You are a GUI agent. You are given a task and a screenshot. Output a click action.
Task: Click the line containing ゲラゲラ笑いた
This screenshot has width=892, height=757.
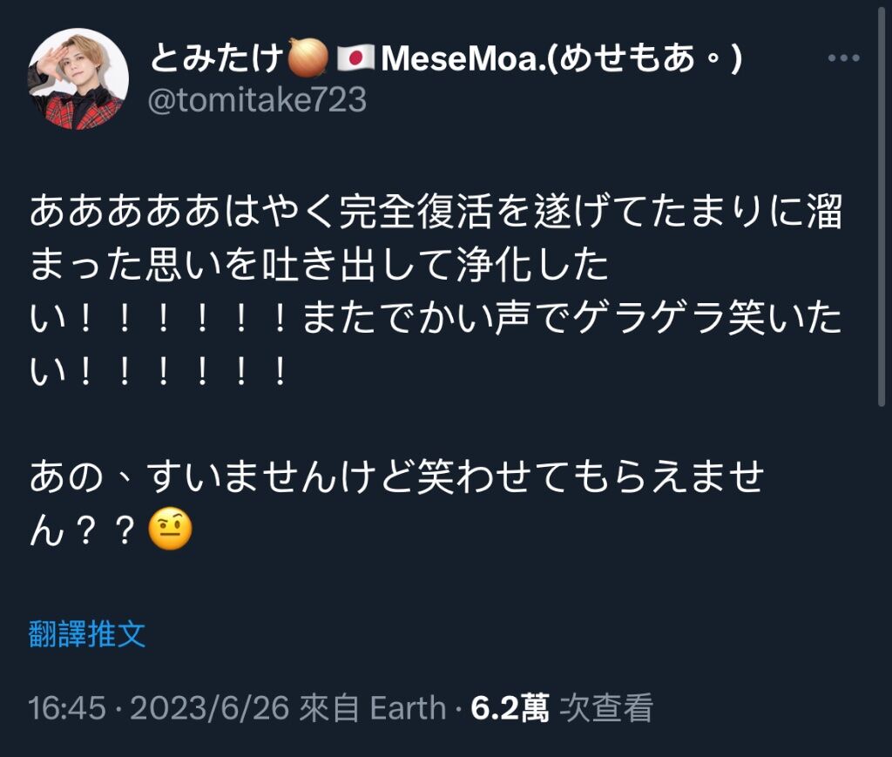[436, 317]
